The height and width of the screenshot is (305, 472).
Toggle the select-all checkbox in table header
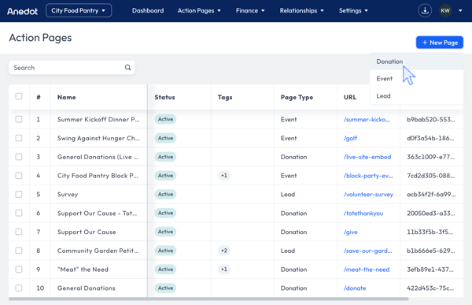pos(19,96)
